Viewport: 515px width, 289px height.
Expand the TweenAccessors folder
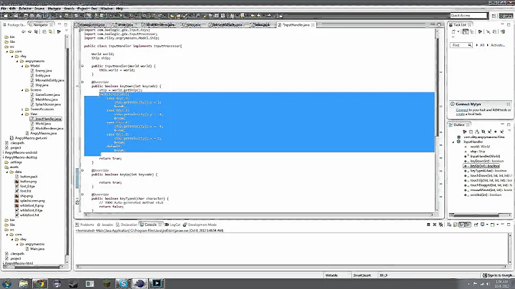[22, 109]
